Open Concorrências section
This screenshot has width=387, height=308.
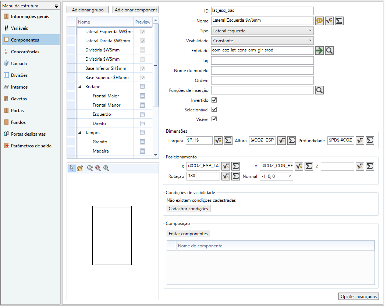click(31, 52)
